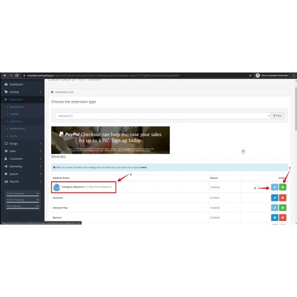
Task: Open Extensions submenu item
Action: click(15, 121)
